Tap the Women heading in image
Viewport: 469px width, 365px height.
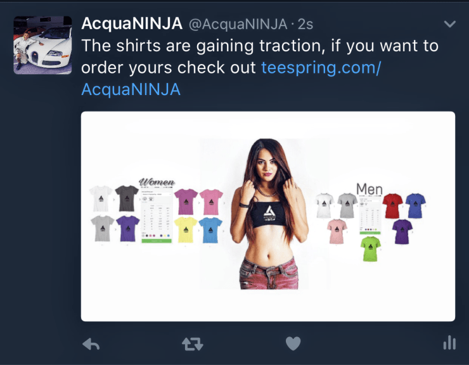click(157, 182)
